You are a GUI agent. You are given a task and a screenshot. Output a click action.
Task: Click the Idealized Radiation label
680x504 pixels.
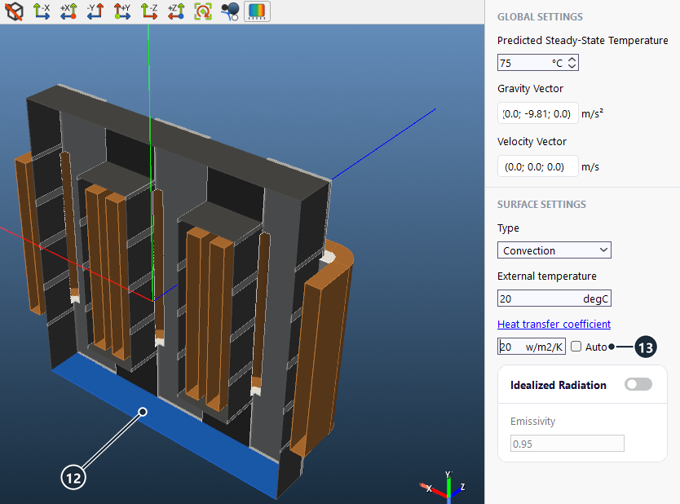point(559,385)
